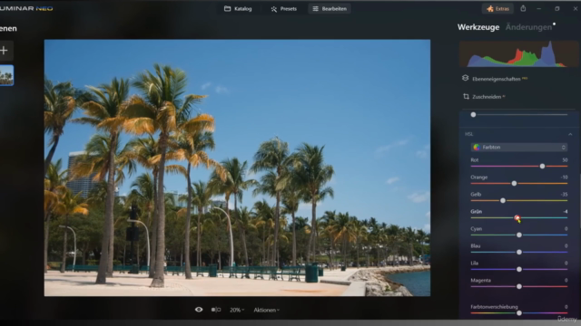Click the Bearbeiten sliders icon
The width and height of the screenshot is (581, 326).
315,8
